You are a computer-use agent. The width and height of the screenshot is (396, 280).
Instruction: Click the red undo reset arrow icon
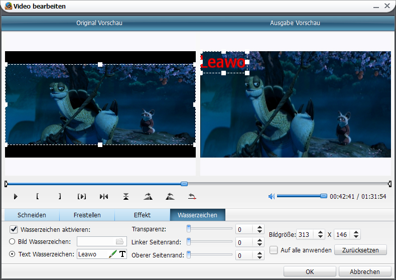click(192, 197)
